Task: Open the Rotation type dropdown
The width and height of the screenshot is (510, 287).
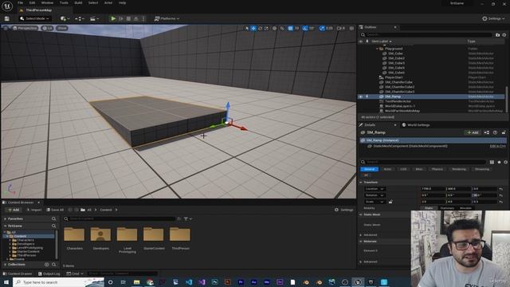Action: [x=375, y=195]
